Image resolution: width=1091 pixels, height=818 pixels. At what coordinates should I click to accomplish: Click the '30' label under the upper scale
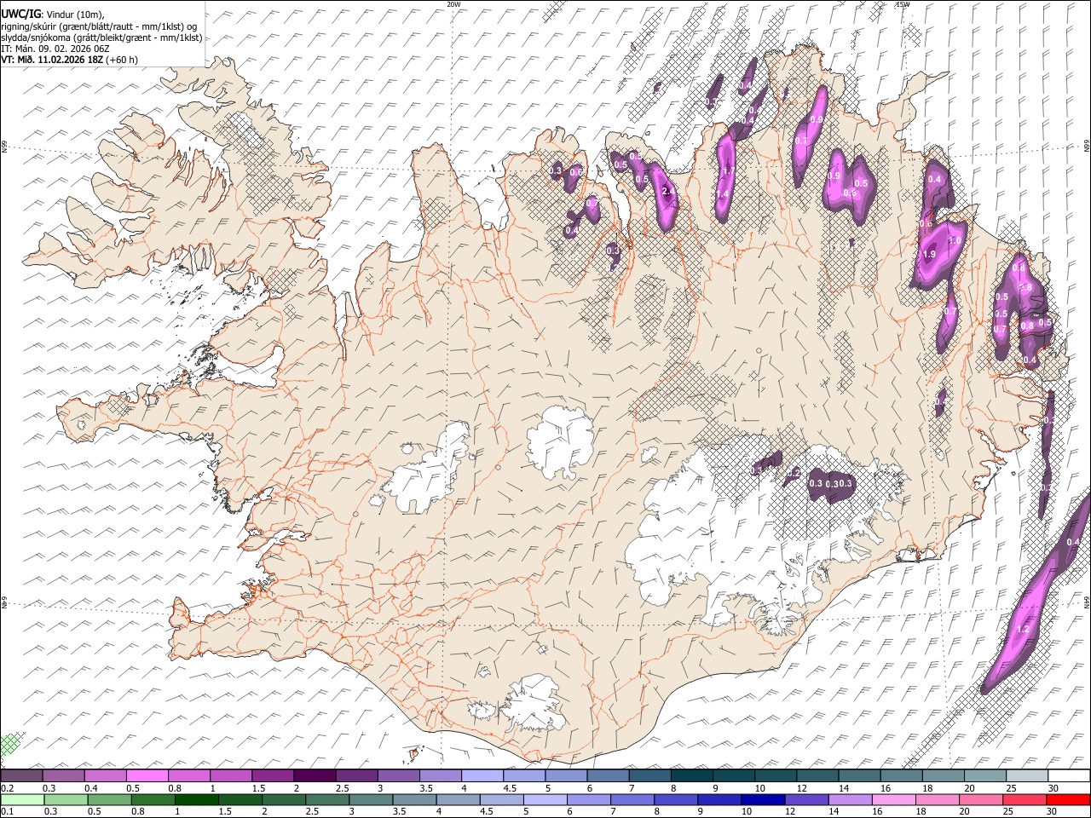(1054, 788)
